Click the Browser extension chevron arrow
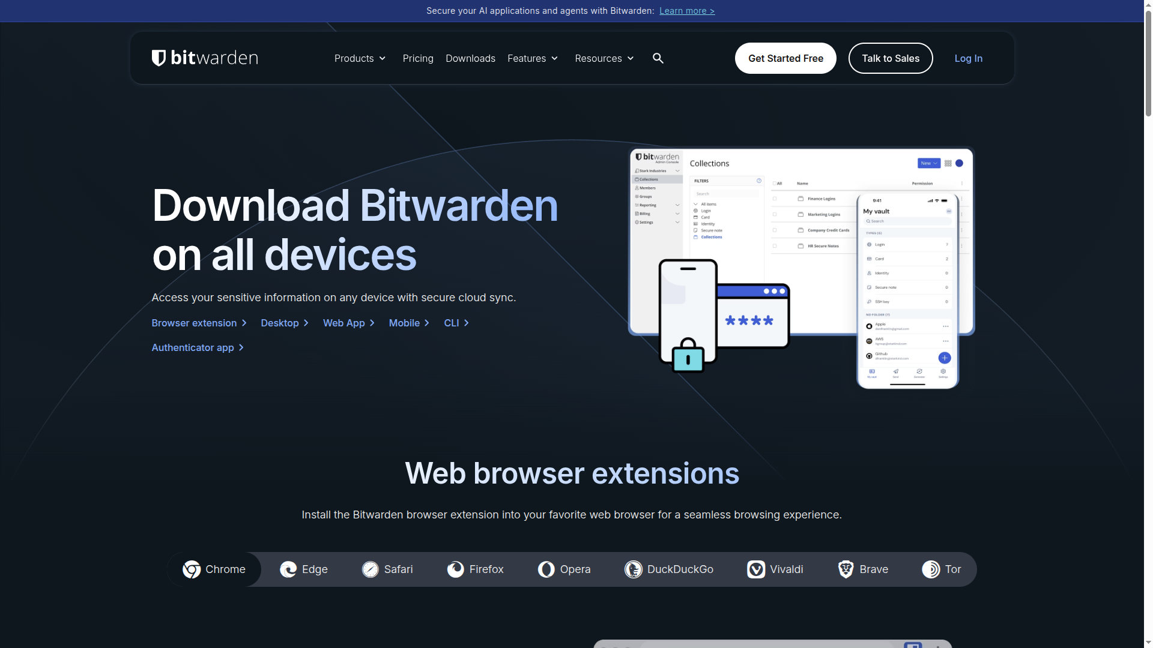This screenshot has width=1153, height=648. [x=244, y=323]
